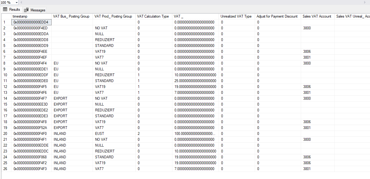The width and height of the screenshot is (370, 179).
Task: Click timestamp cell 0x000000000000F52A
Action: [x=32, y=127]
